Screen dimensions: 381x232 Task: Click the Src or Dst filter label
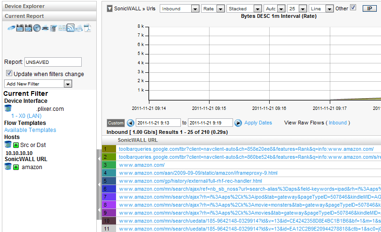(33, 145)
